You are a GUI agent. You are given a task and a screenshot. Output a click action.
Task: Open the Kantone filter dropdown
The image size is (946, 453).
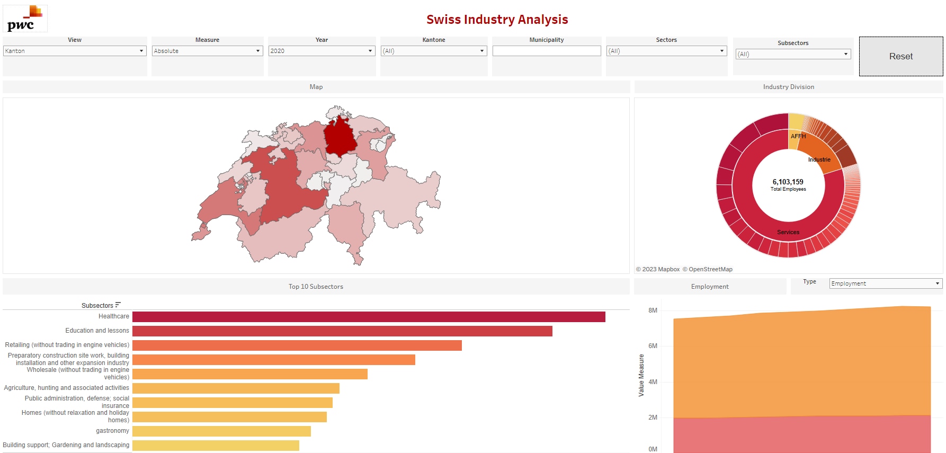click(x=434, y=51)
